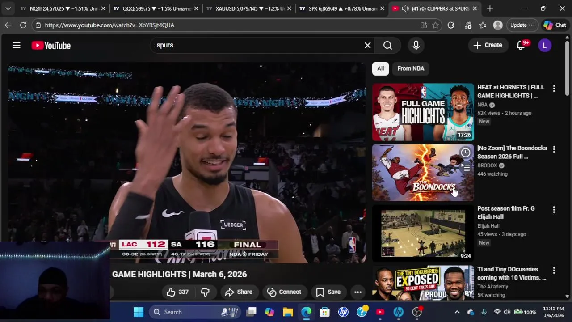The image size is (572, 322).
Task: Open HEAT at HORNETS highlights thumbnail
Action: (x=423, y=112)
